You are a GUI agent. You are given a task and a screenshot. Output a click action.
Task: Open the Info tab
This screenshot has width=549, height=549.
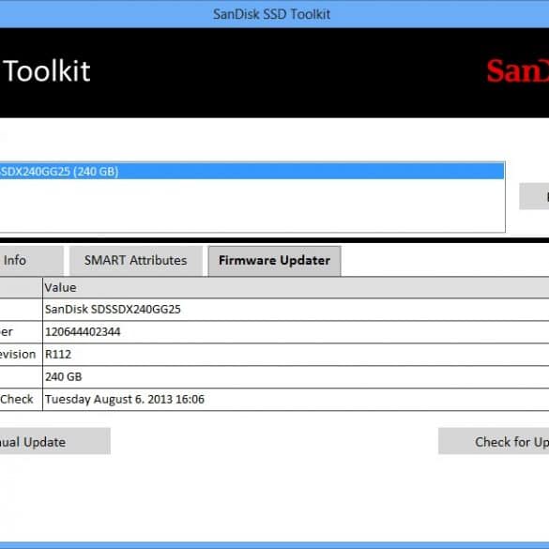tap(32, 261)
